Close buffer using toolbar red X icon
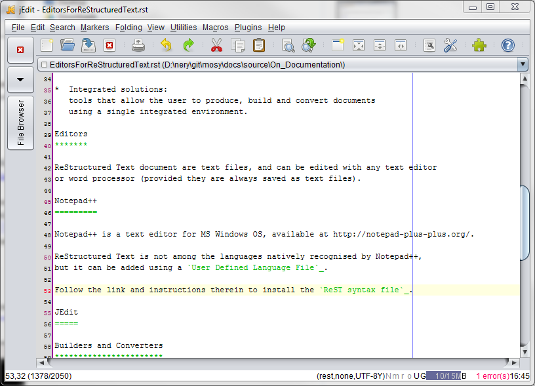This screenshot has width=535, height=386. (x=109, y=45)
